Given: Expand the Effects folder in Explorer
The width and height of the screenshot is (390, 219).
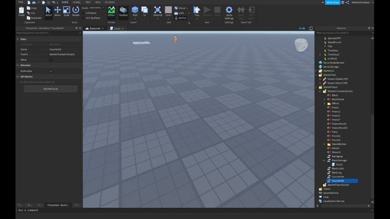Looking at the screenshot, I should [x=324, y=103].
